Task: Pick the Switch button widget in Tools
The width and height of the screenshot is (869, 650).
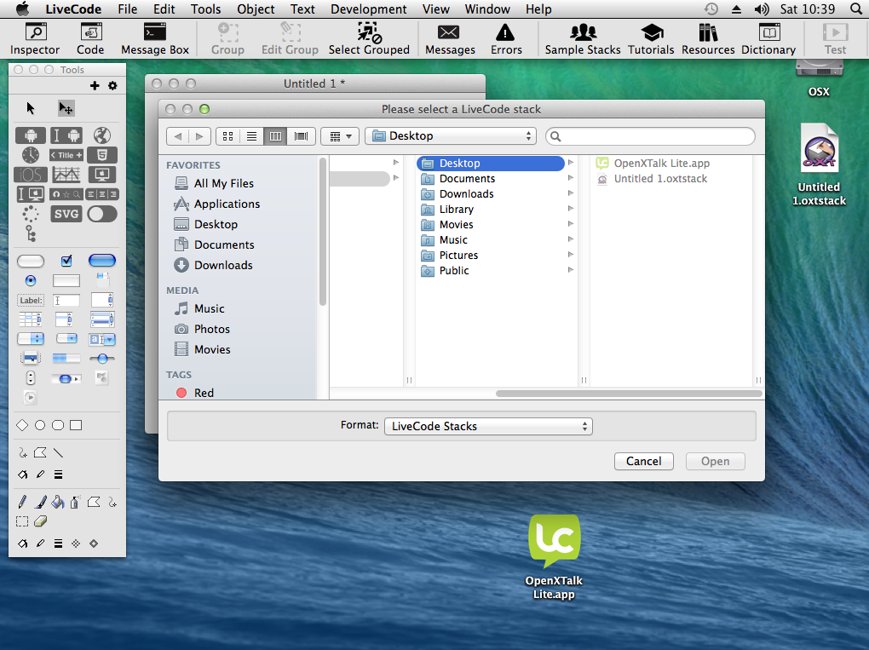Action: click(102, 214)
